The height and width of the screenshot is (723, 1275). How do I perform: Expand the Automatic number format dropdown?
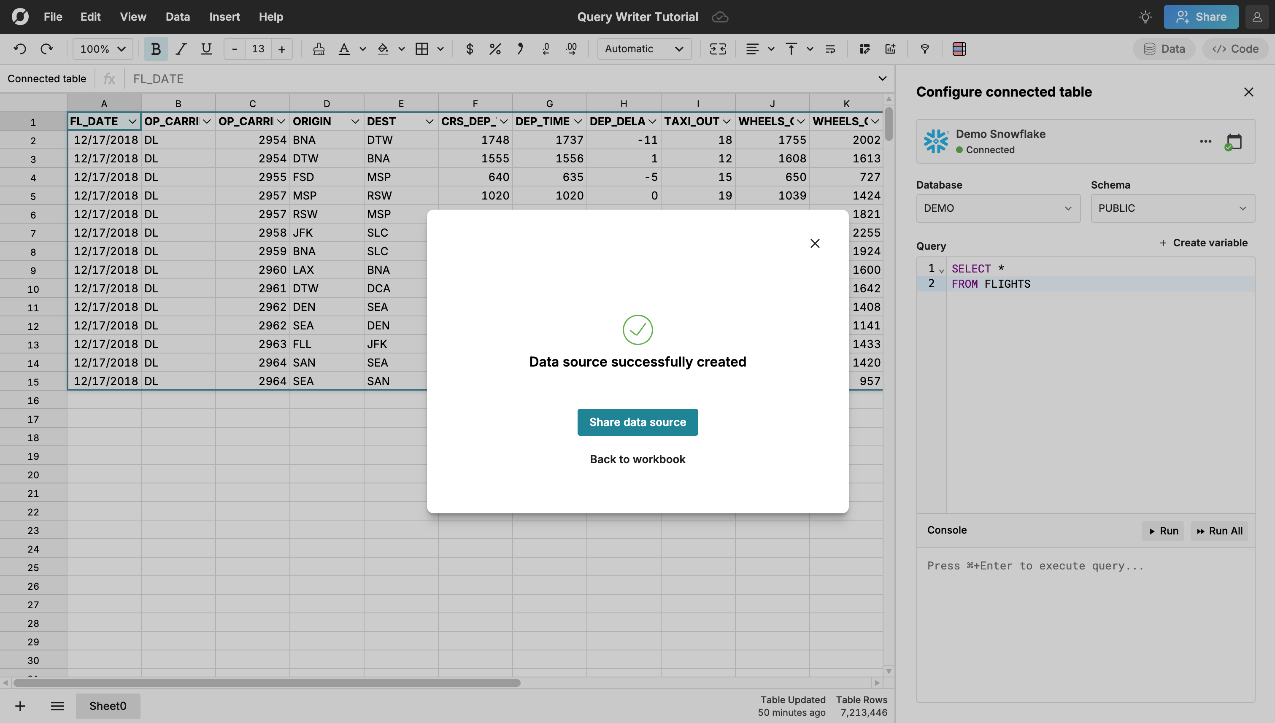tap(644, 49)
